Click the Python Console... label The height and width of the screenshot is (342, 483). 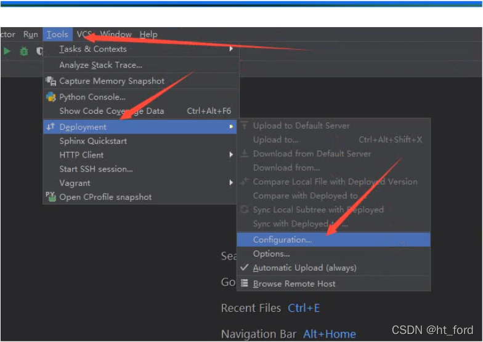[x=92, y=97]
